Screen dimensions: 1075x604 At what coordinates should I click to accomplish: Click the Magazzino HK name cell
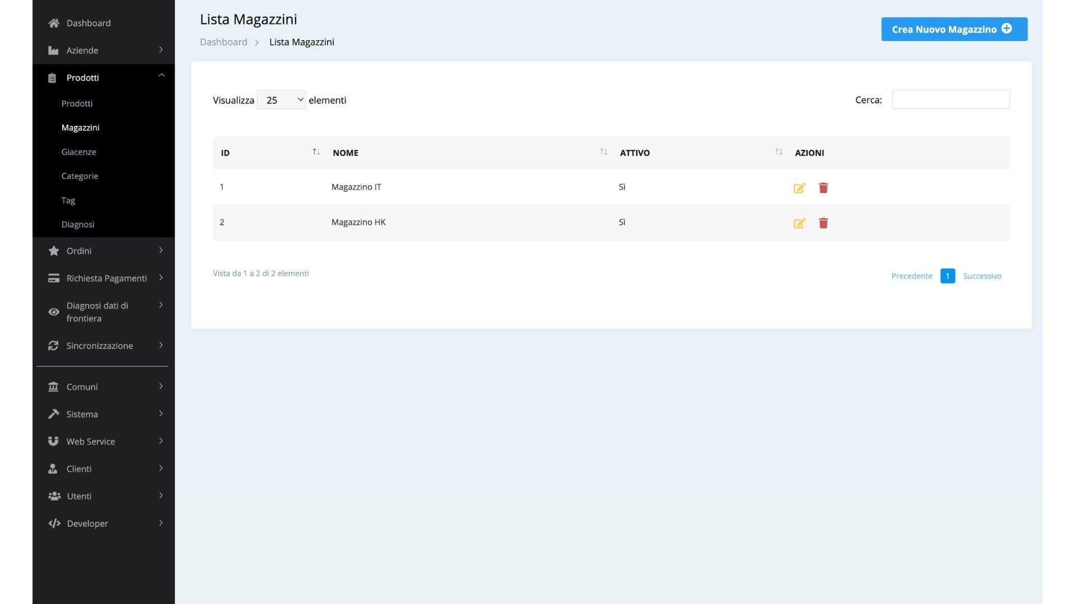coord(358,222)
